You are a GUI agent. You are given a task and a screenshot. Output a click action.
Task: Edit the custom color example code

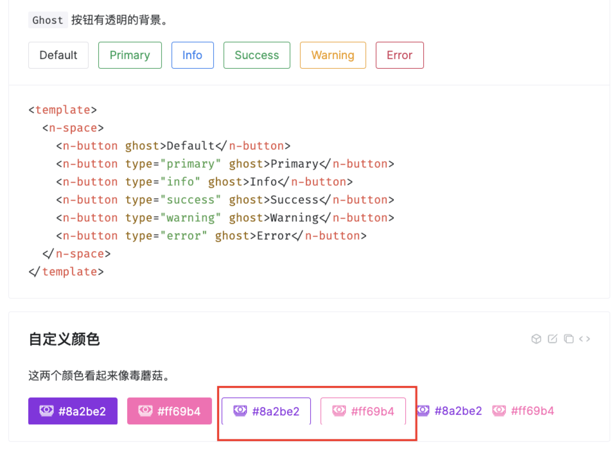[x=552, y=339]
